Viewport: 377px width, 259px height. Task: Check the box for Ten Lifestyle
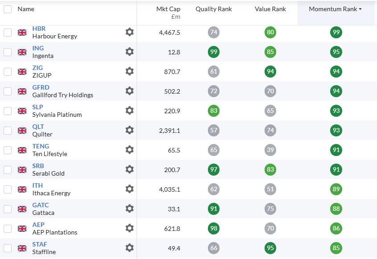pos(8,150)
